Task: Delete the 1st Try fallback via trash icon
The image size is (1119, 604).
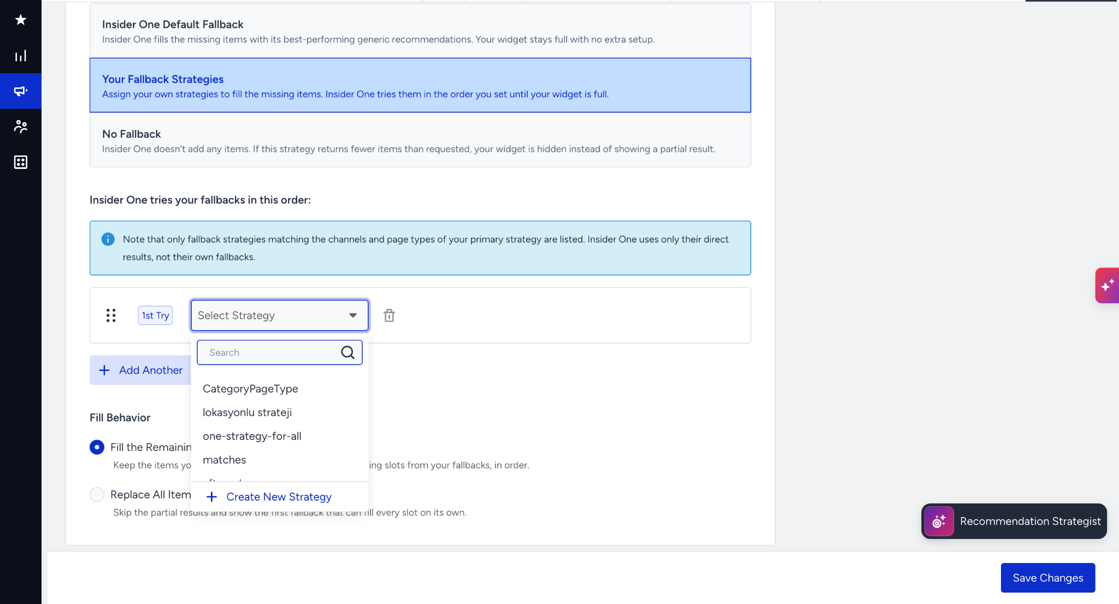Action: point(389,315)
